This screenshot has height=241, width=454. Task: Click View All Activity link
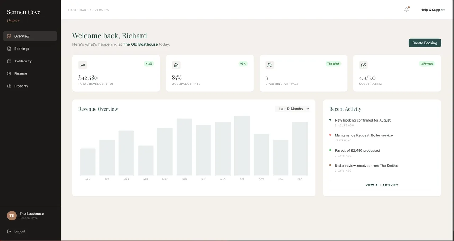click(382, 185)
